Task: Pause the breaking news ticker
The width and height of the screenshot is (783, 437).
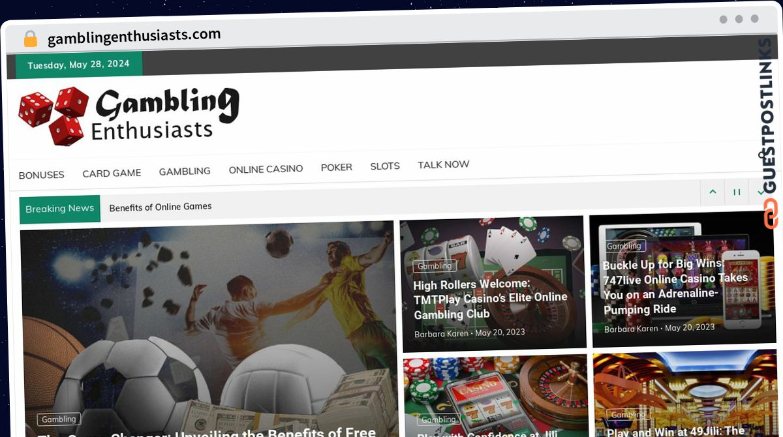Action: point(737,192)
